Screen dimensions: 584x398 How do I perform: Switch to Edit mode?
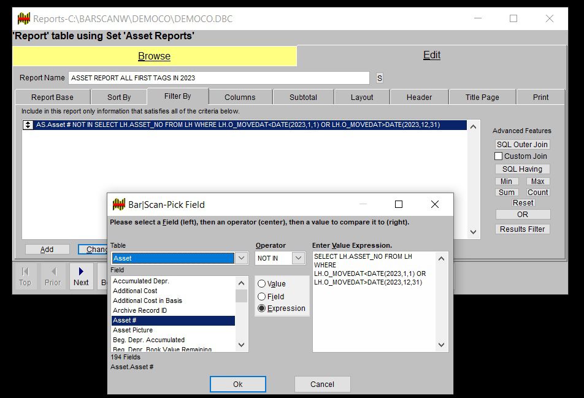(432, 55)
